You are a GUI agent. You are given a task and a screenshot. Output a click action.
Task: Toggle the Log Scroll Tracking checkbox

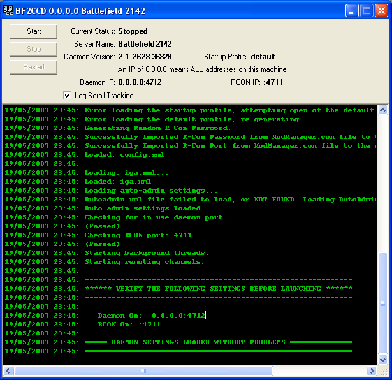67,95
